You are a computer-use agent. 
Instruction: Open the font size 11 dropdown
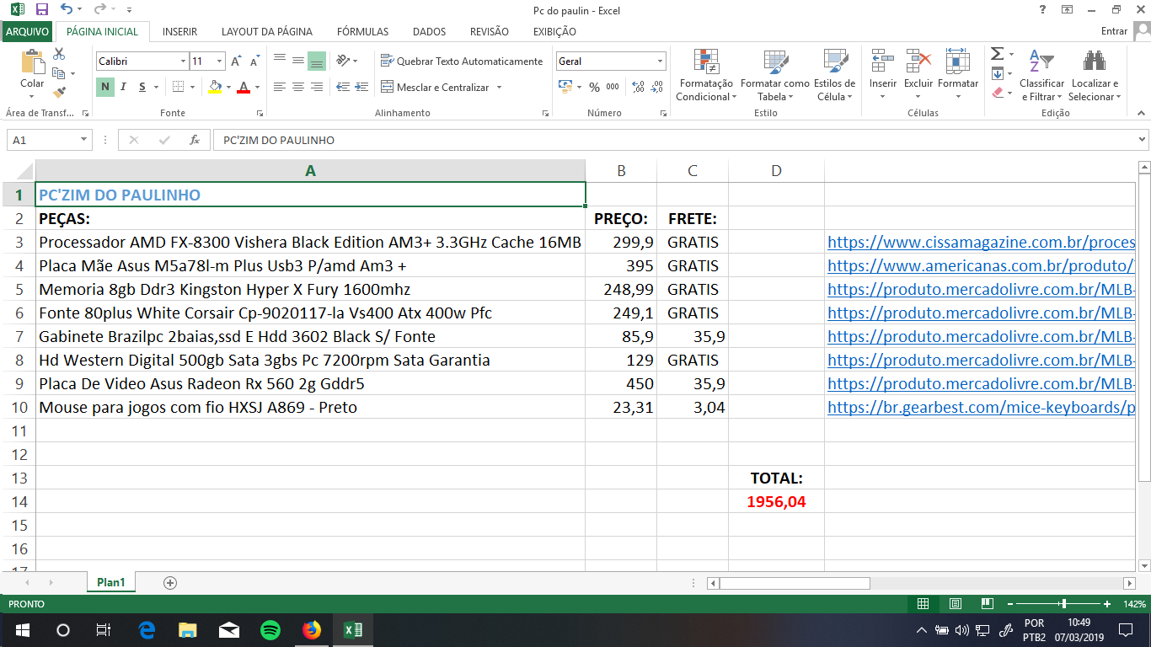(220, 61)
